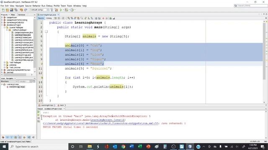This screenshot has height=150, width=268.
Task: Open LearningStrings.java in the project tree
Action: click(23, 55)
